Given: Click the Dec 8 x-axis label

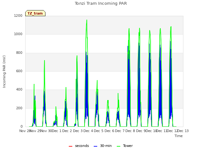Looking at the screenshot, I should pos(130,131).
